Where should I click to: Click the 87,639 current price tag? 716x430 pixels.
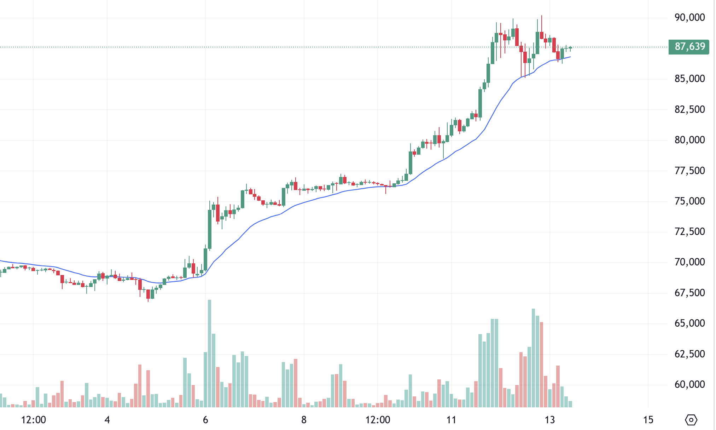[689, 47]
